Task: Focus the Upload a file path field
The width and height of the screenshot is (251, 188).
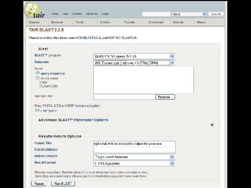Action: pyautogui.click(x=124, y=97)
